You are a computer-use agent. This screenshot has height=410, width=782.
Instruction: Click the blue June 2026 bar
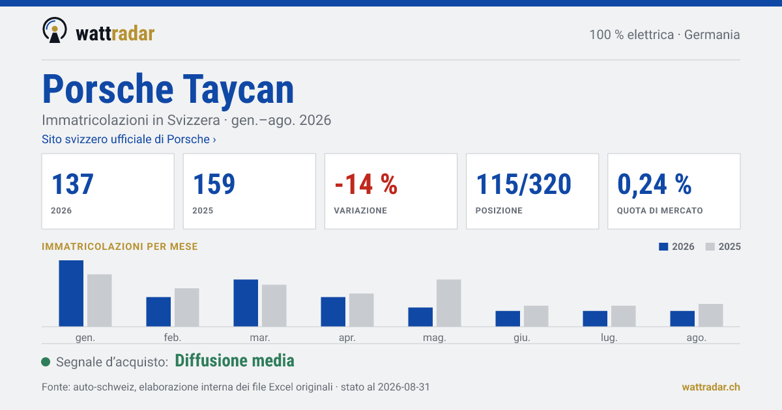508,318
